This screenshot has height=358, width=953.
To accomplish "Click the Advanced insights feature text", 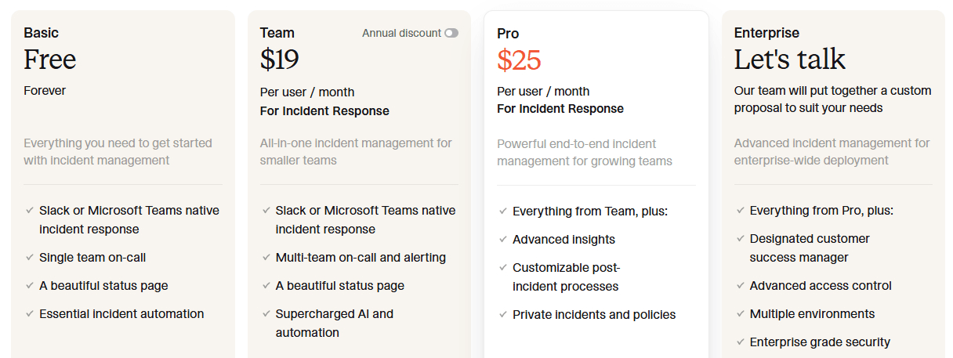I will (564, 240).
